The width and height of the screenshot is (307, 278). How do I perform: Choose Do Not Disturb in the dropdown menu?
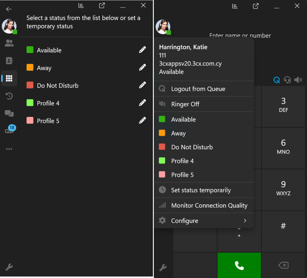[204, 147]
